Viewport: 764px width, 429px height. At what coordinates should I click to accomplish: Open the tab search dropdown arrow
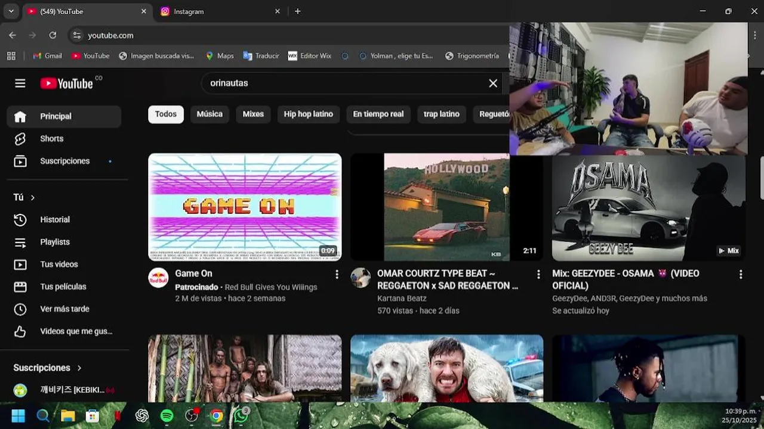point(11,11)
